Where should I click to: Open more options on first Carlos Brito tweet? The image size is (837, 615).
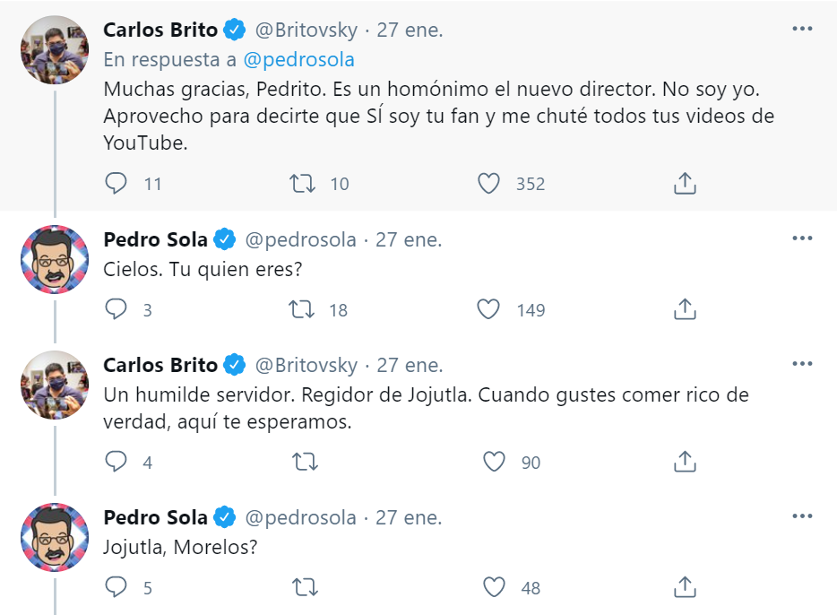point(802,29)
